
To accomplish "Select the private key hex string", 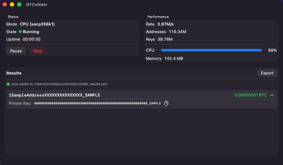I will click(x=98, y=103).
